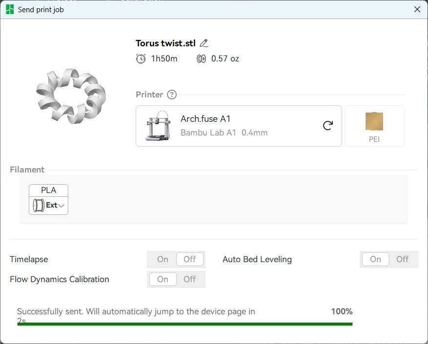Open the Printer help question mark

(x=172, y=95)
